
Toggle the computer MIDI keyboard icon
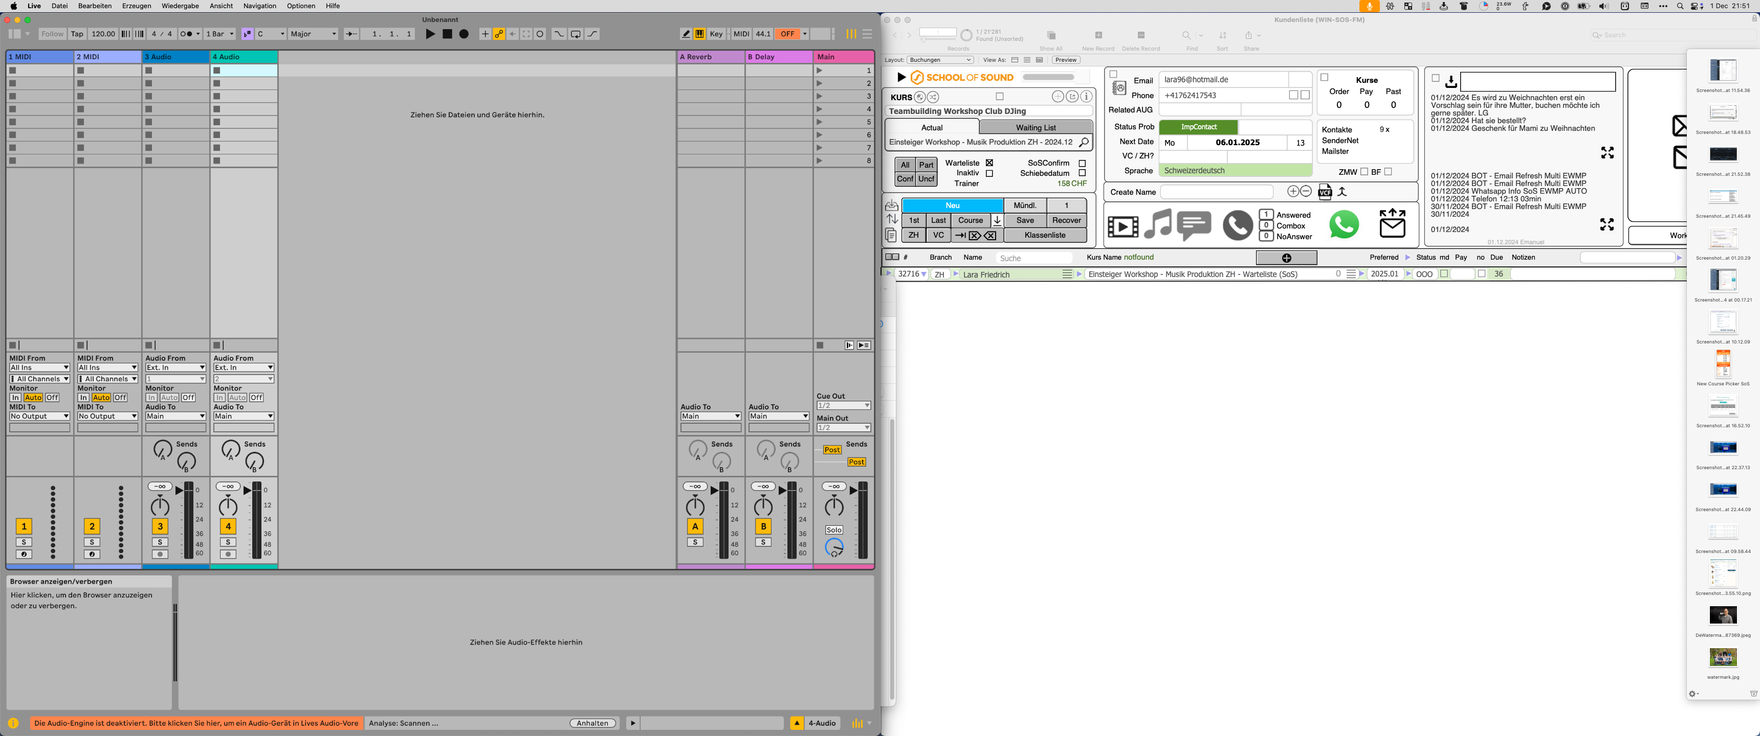(x=699, y=34)
